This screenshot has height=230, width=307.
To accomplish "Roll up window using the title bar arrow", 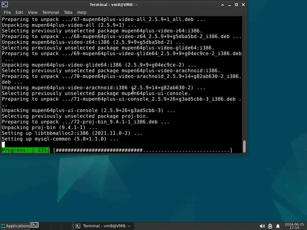I will [223, 5].
